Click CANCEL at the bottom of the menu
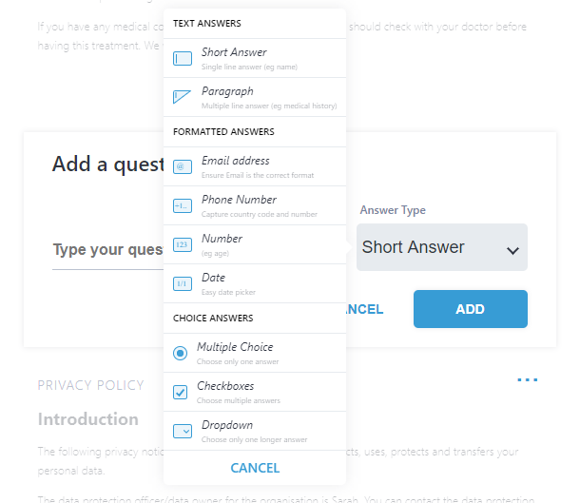 point(255,468)
